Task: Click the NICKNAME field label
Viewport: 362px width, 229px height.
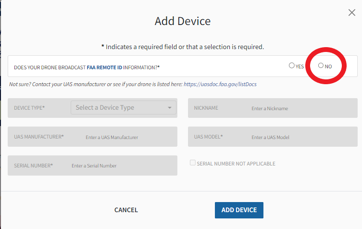Action: 206,108
